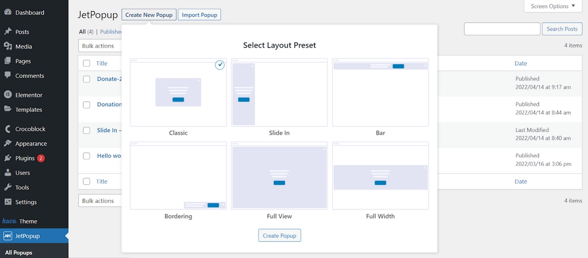
Task: Click the Media icon in sidebar
Action: click(x=7, y=46)
